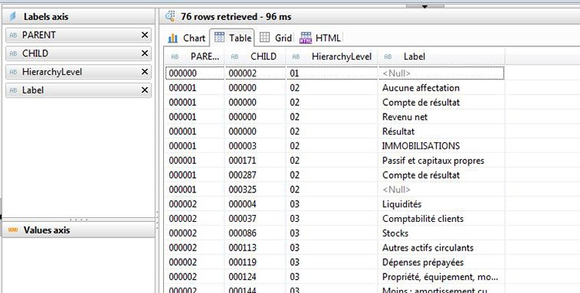Sort by the CHILD column header
The height and width of the screenshot is (293, 580).
tap(255, 56)
